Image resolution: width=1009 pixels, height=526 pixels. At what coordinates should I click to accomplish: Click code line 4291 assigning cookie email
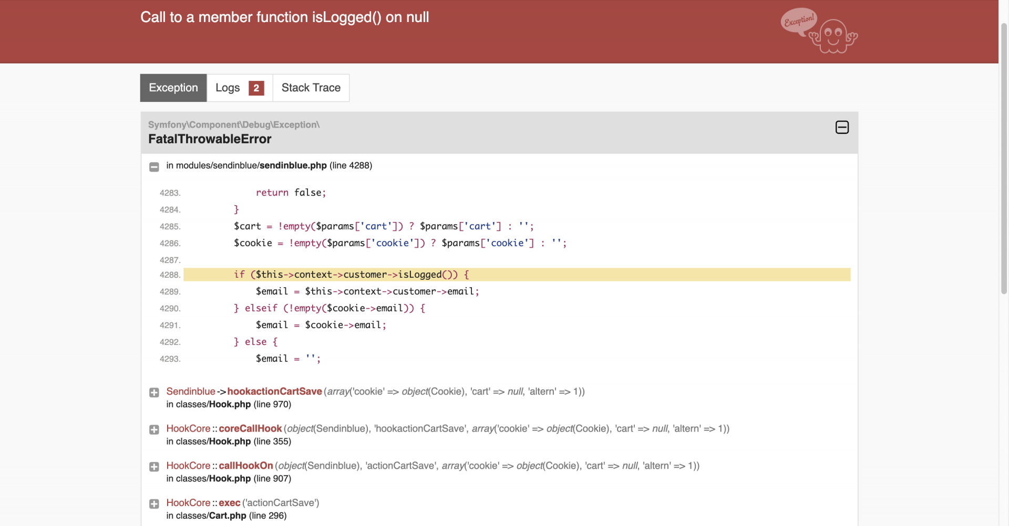click(x=321, y=325)
